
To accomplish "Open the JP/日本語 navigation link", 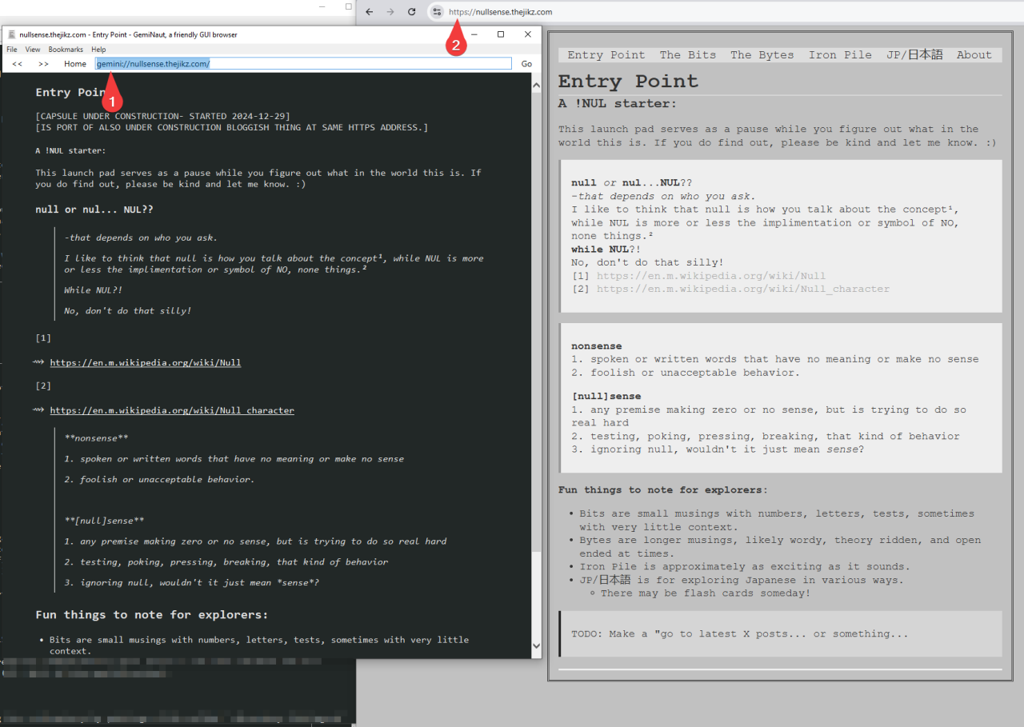I will (914, 55).
